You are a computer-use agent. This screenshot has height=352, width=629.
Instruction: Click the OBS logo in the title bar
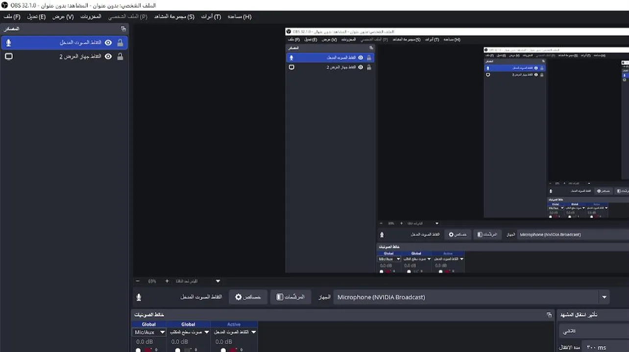coord(4,5)
